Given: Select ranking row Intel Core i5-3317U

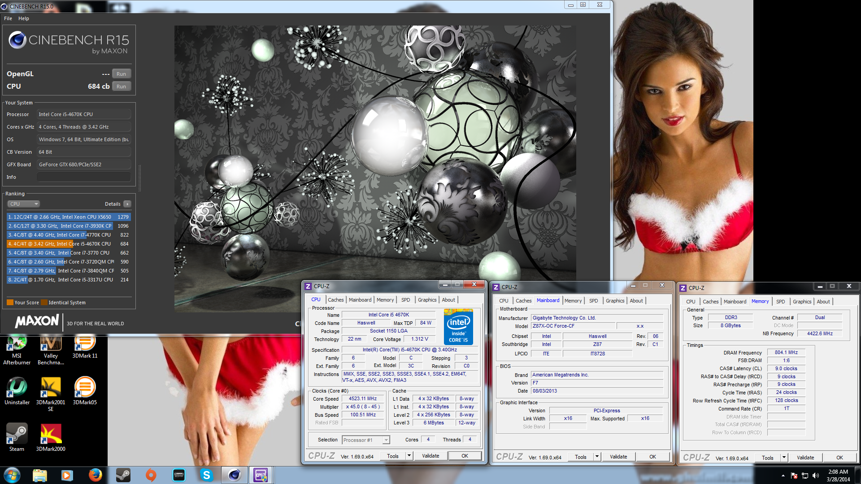Looking at the screenshot, I should pos(69,280).
